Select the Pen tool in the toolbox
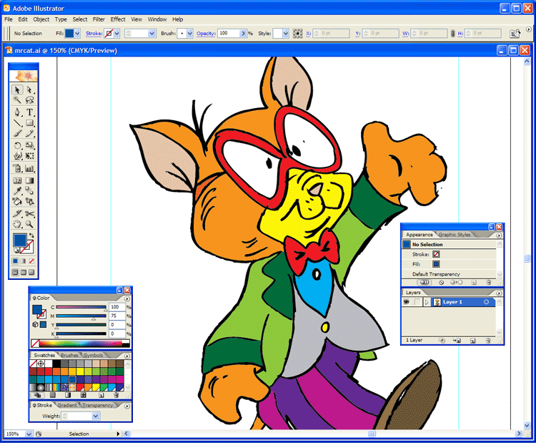Viewport: 536px width, 443px height. coord(18,112)
